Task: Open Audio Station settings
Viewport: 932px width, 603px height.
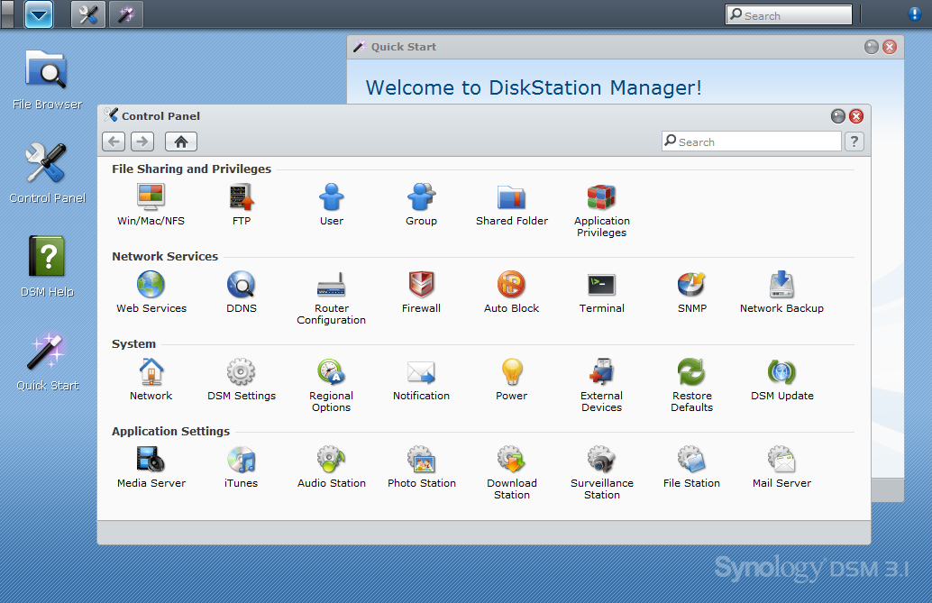Action: tap(332, 467)
